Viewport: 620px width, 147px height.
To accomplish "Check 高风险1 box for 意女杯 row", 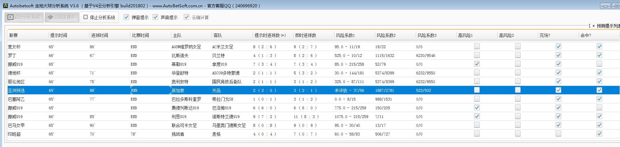I will [477, 46].
